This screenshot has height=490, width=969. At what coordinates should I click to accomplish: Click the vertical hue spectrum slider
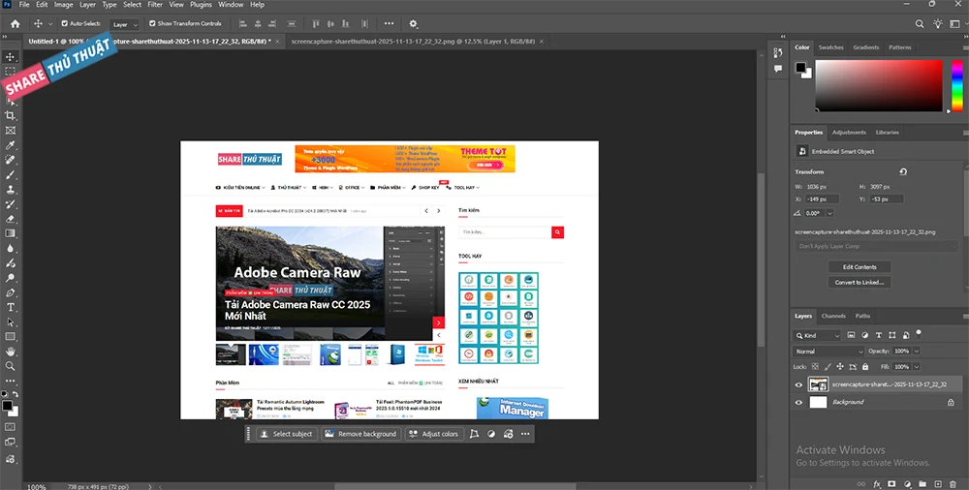957,85
